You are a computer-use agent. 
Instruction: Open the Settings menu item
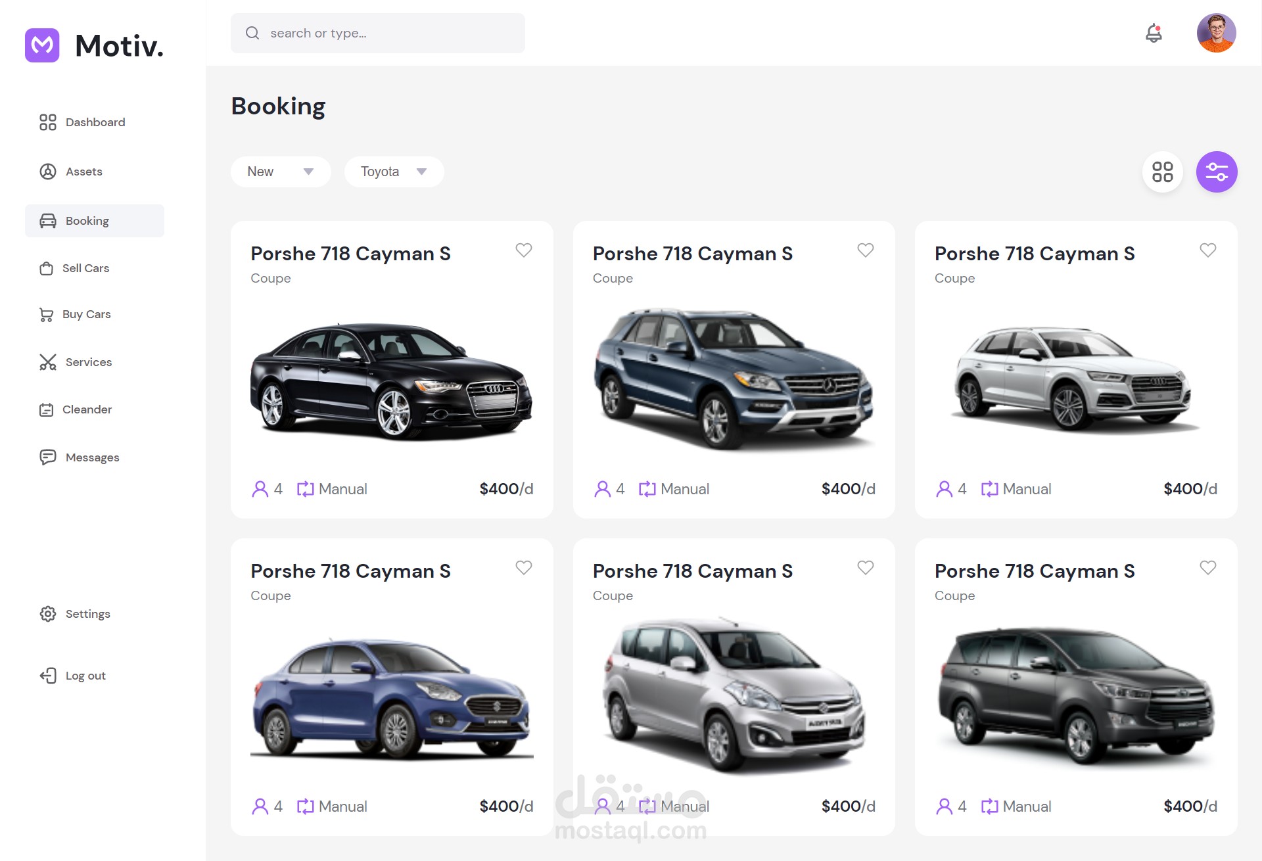(x=87, y=614)
